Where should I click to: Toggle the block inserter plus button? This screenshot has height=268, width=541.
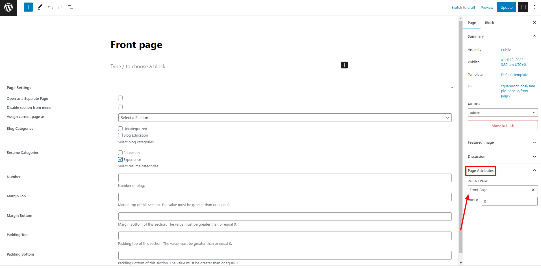tap(28, 7)
